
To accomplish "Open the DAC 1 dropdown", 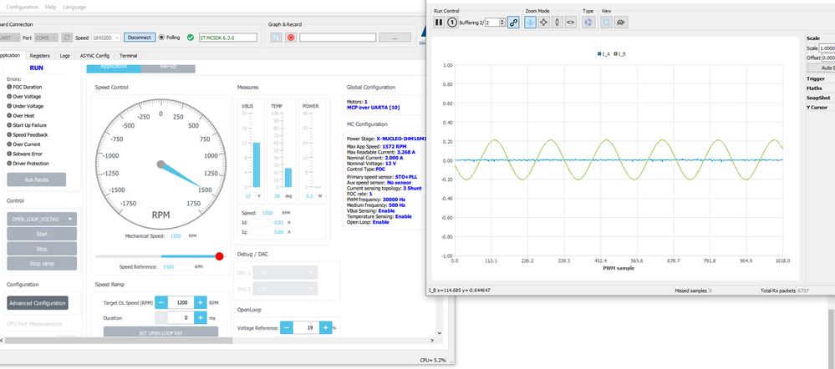I will point(285,273).
